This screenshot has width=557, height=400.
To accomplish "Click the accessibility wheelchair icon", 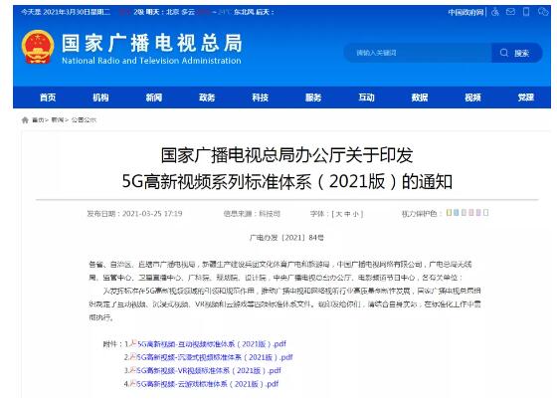I will click(495, 12).
